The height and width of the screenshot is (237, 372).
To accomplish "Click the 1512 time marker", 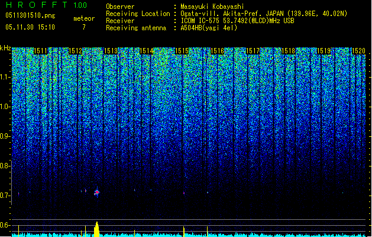I will [76, 51].
